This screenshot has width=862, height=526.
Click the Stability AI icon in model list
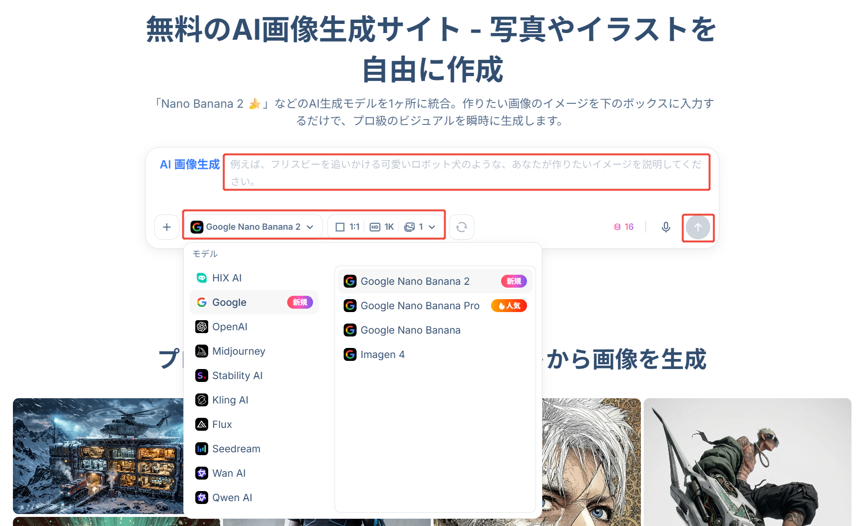click(x=201, y=375)
